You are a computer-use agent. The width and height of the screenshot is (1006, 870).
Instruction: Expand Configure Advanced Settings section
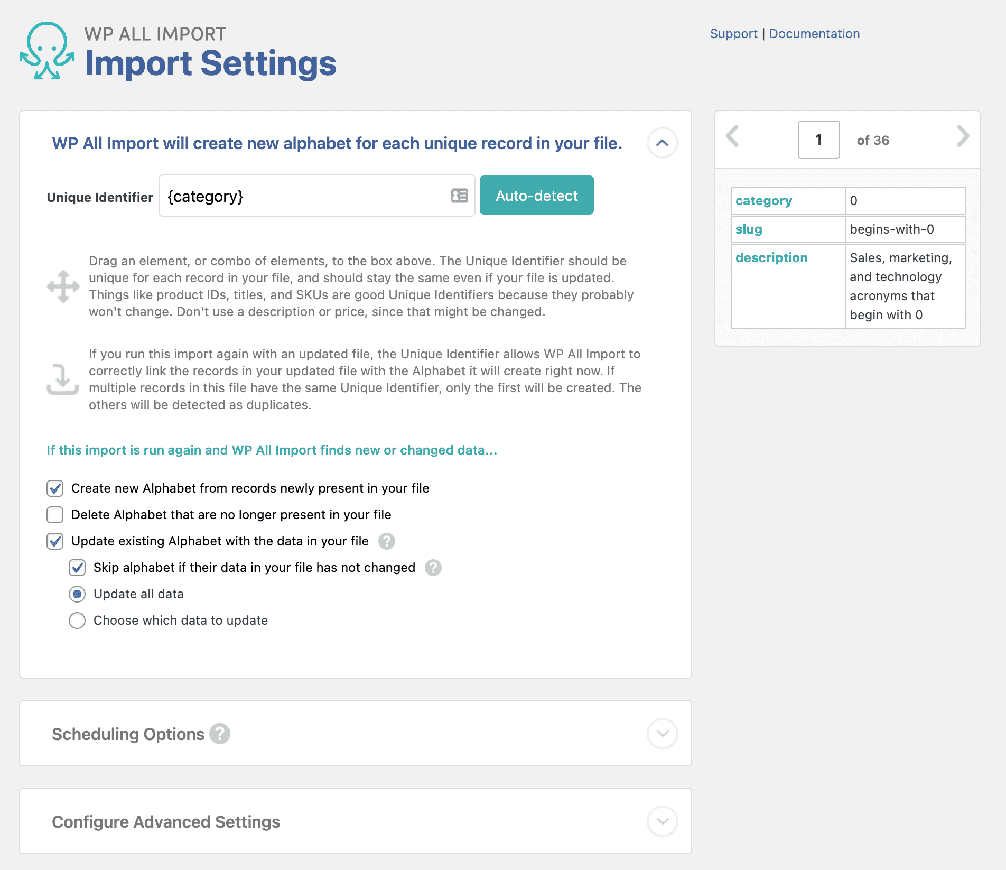point(662,821)
